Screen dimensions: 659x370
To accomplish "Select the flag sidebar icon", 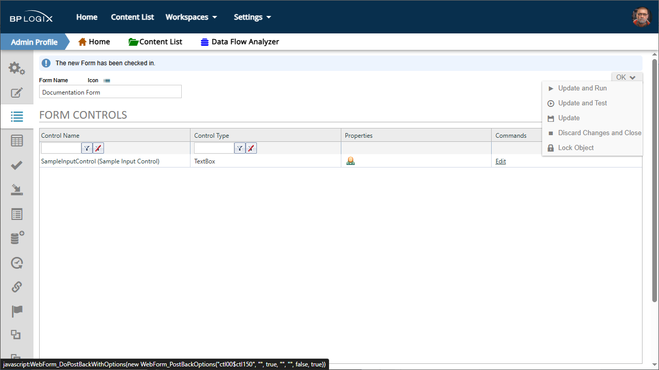I will pos(16,311).
